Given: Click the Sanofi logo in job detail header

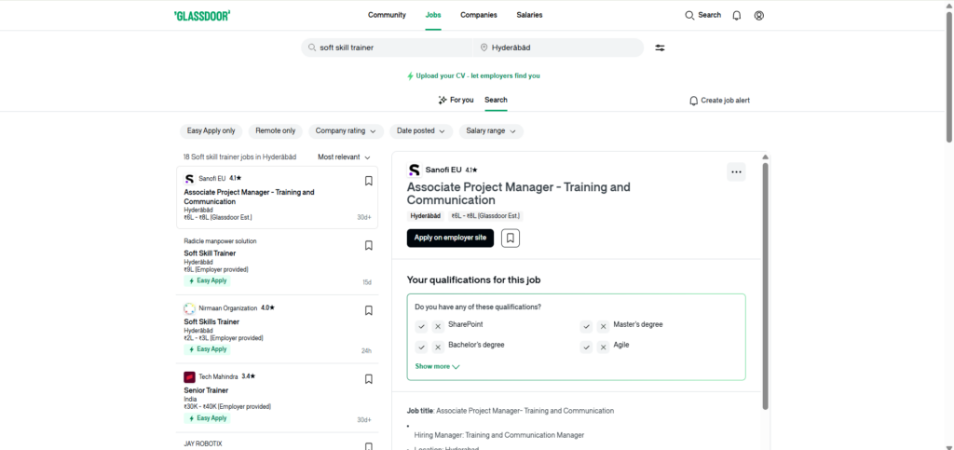Looking at the screenshot, I should [x=414, y=170].
